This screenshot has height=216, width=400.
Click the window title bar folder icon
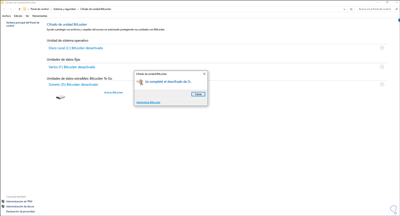tap(2, 2)
